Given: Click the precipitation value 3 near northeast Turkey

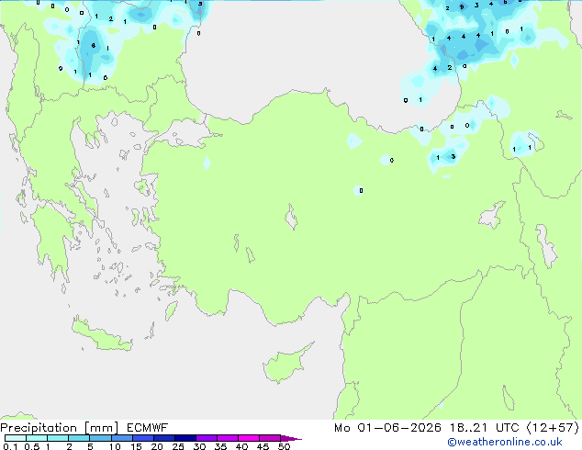Looking at the screenshot, I should (x=453, y=157).
